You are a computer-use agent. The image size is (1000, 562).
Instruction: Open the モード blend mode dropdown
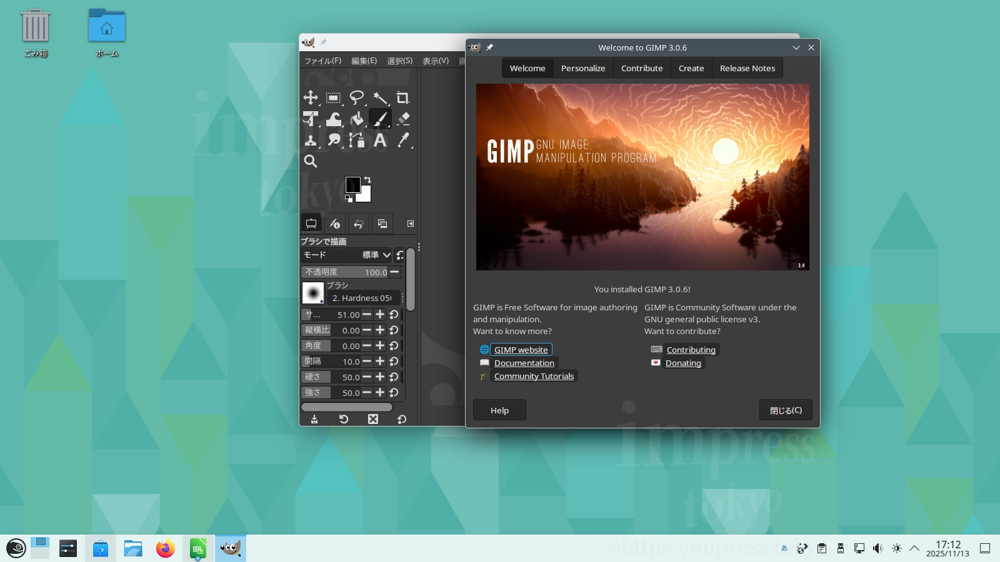347,255
